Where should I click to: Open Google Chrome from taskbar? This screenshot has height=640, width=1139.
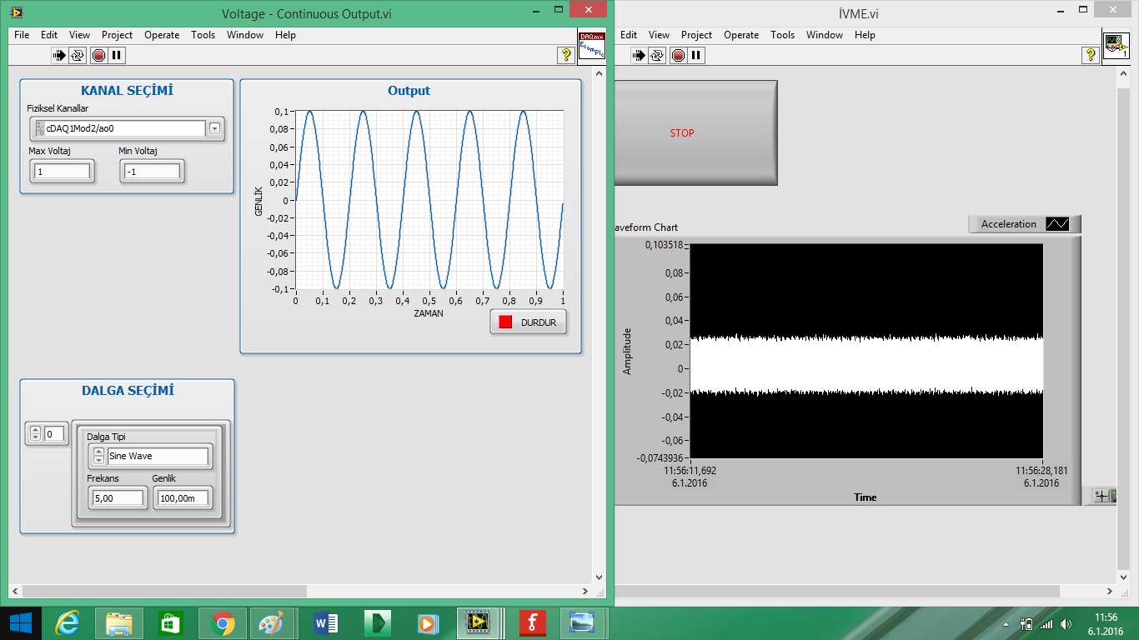point(223,623)
